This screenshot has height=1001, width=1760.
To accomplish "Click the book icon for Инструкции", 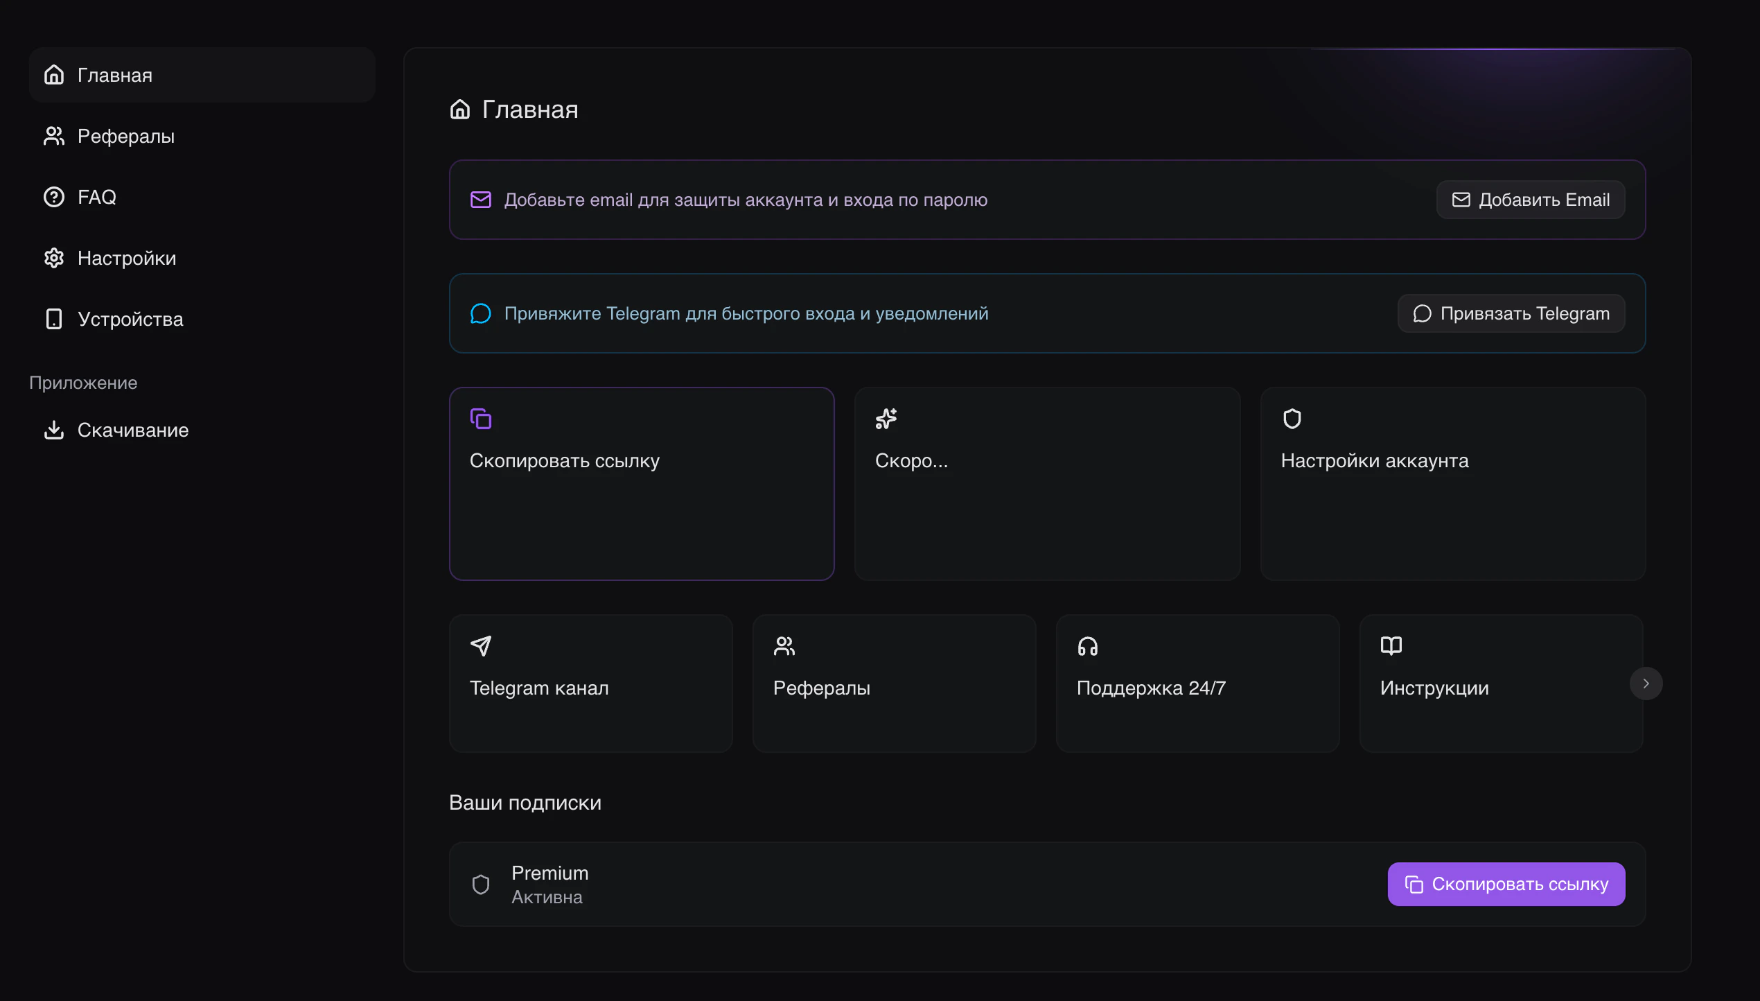I will [1391, 646].
